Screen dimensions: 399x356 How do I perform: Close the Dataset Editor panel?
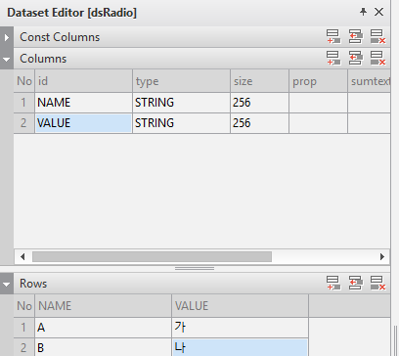point(378,12)
